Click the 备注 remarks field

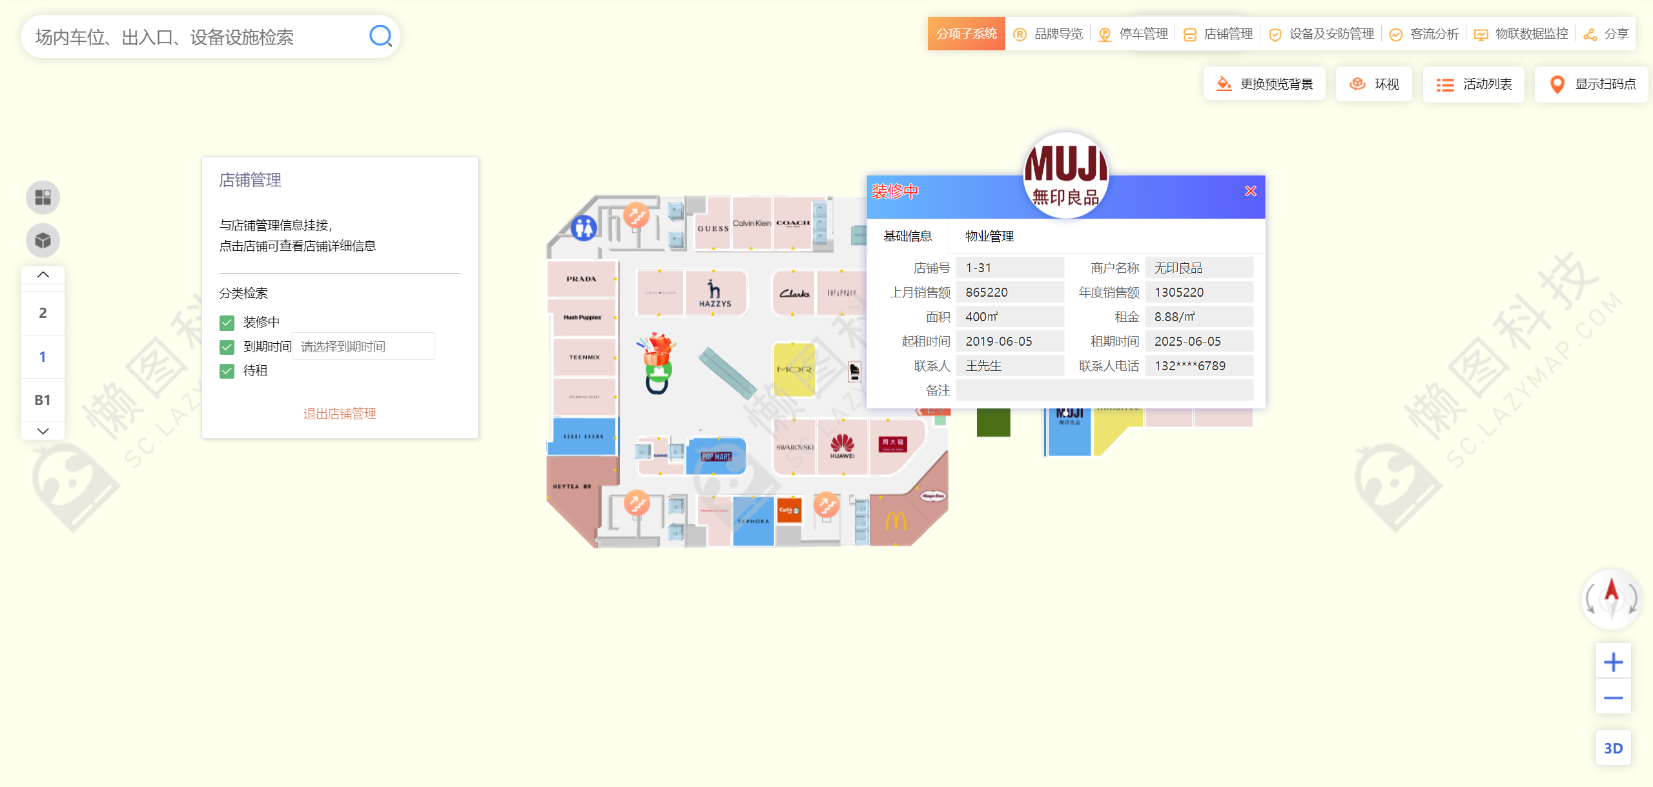pos(1105,390)
